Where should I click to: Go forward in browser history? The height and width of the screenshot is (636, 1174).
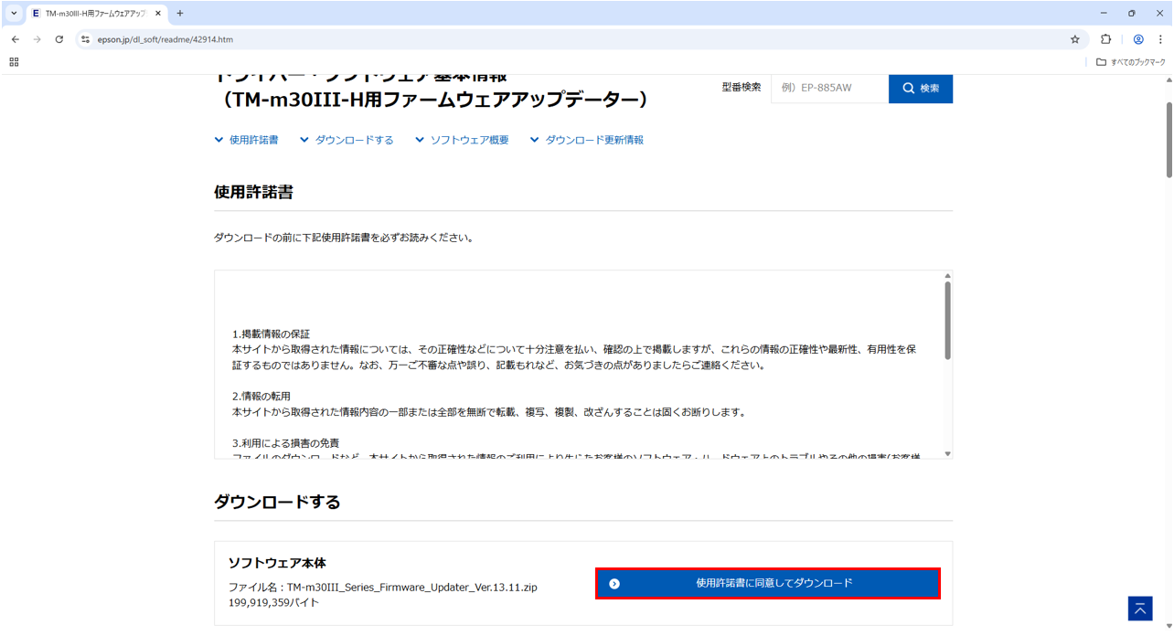(x=37, y=39)
